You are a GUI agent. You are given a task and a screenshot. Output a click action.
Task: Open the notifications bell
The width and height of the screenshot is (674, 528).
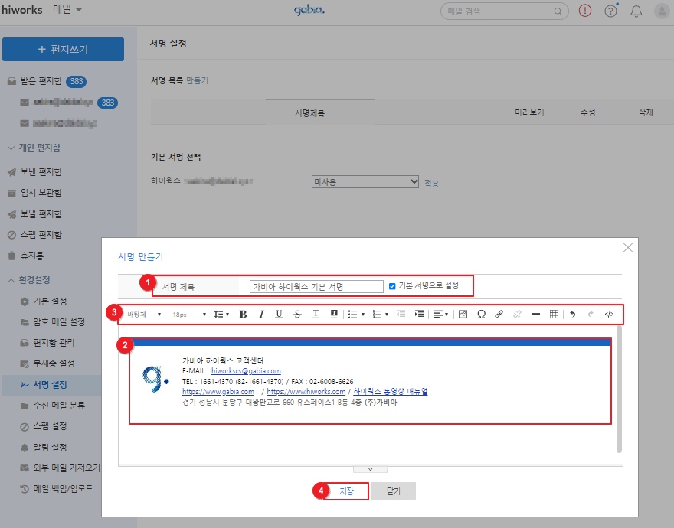click(636, 11)
